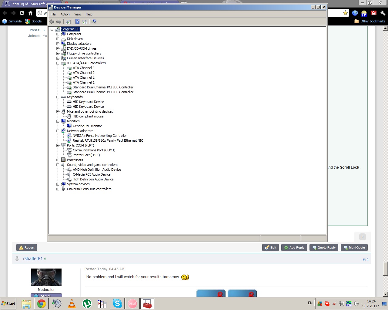Viewport: 388px width, 310px height.
Task: Click the Gmail extension icon in Chrome
Action: pyautogui.click(x=373, y=13)
